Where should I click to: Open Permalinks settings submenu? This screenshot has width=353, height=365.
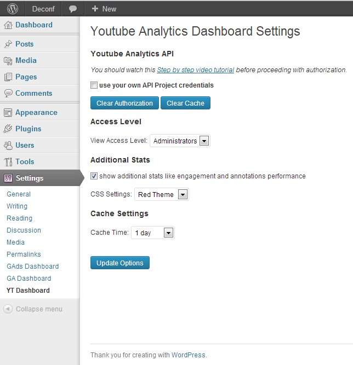pos(24,254)
